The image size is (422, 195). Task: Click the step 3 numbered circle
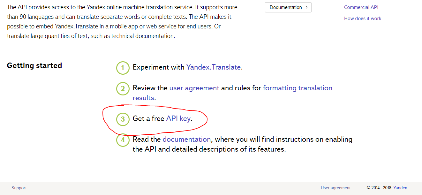coord(123,119)
